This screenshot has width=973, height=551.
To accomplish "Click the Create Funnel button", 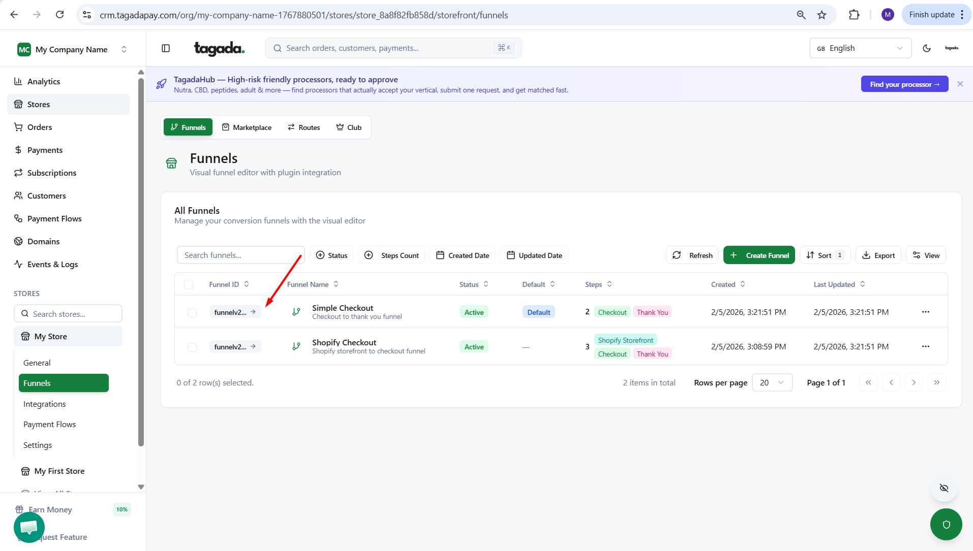I will pos(759,255).
